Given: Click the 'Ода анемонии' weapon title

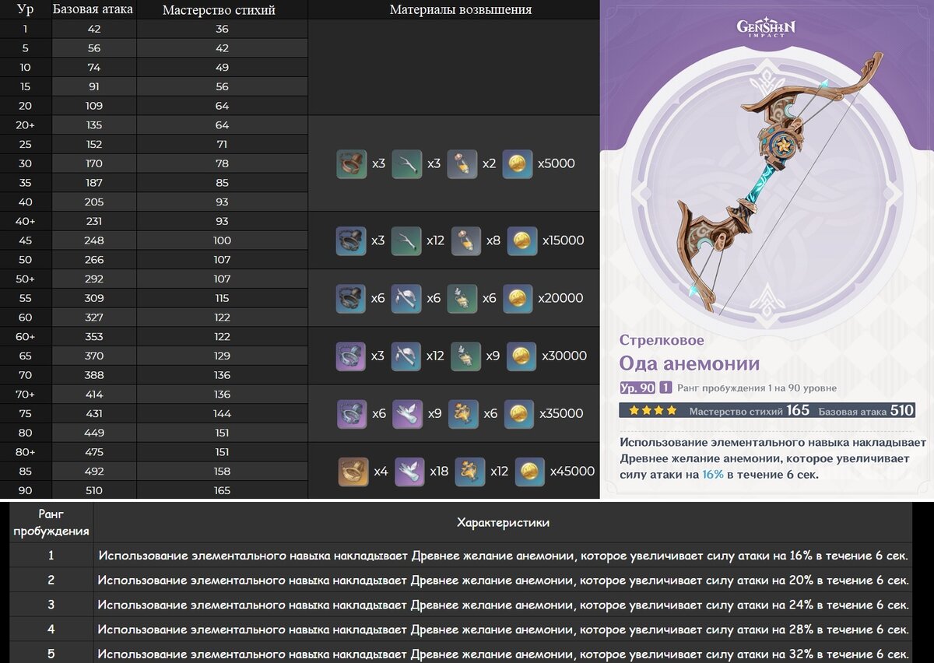Looking at the screenshot, I should tap(690, 363).
